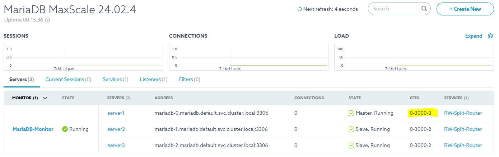The image size is (499, 157).
Task: Collapse the MONITOR column chevron
Action: pyautogui.click(x=45, y=98)
